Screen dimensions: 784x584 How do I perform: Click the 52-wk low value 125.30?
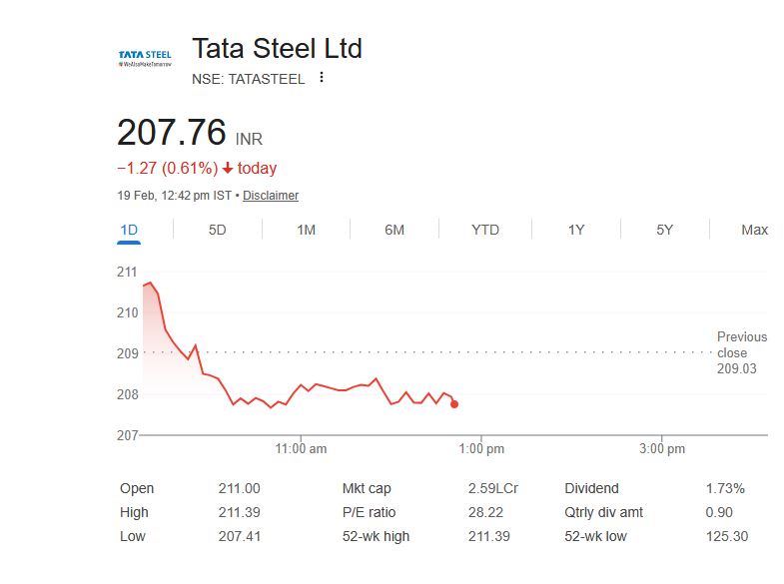[x=725, y=536]
